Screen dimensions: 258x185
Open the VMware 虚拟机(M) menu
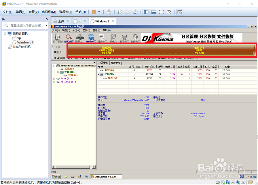[49, 12]
